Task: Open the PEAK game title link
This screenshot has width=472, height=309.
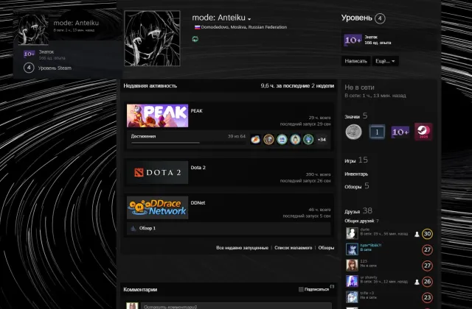Action: (197, 111)
